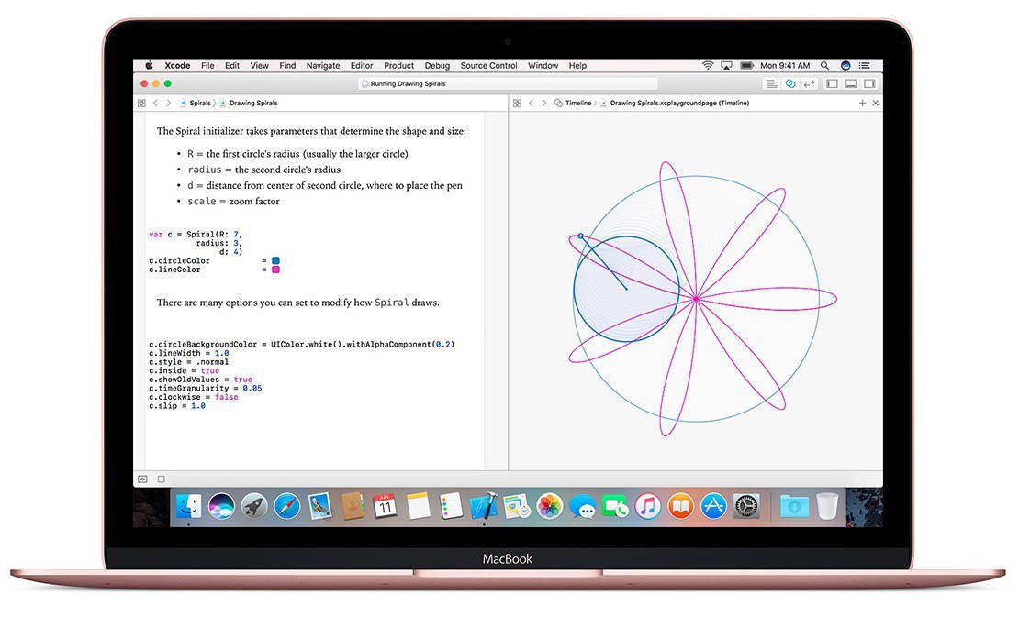Go back in Timeline editor history
1019x627 pixels.
point(531,104)
